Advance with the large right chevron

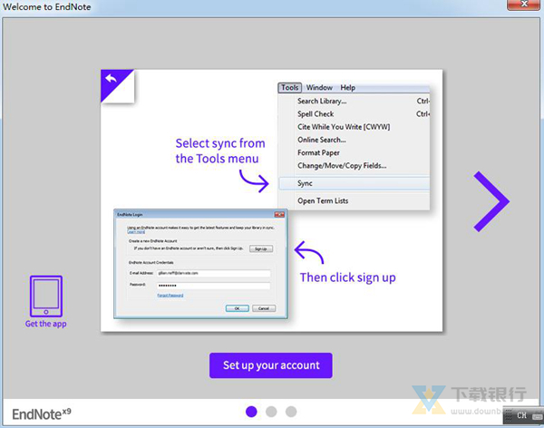coord(491,201)
